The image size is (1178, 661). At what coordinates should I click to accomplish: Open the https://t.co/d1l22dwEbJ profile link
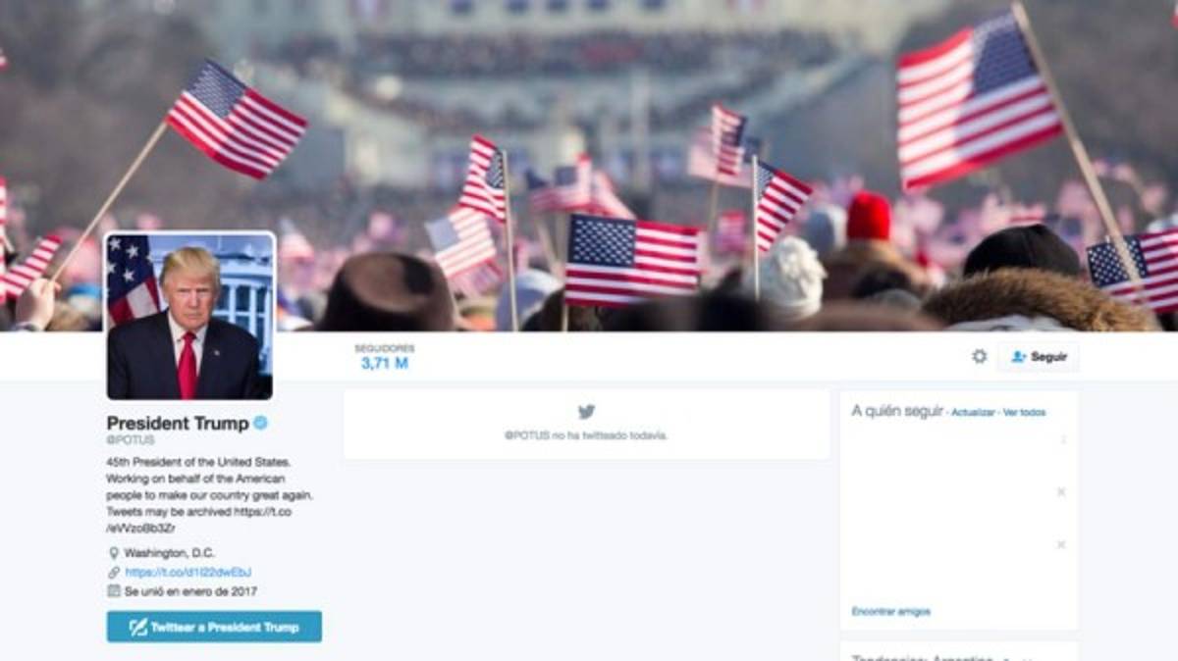point(188,573)
